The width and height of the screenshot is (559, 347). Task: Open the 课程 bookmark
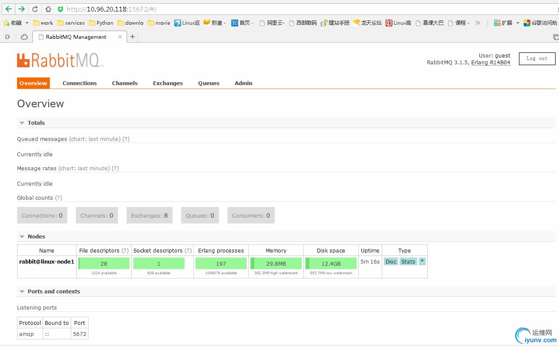pyautogui.click(x=459, y=23)
